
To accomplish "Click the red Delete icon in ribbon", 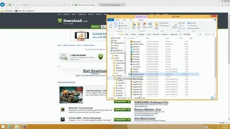I will (144, 24).
